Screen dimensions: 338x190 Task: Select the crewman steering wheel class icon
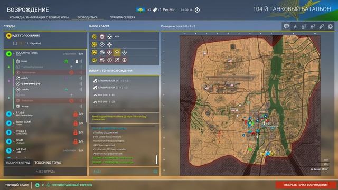click(109, 36)
